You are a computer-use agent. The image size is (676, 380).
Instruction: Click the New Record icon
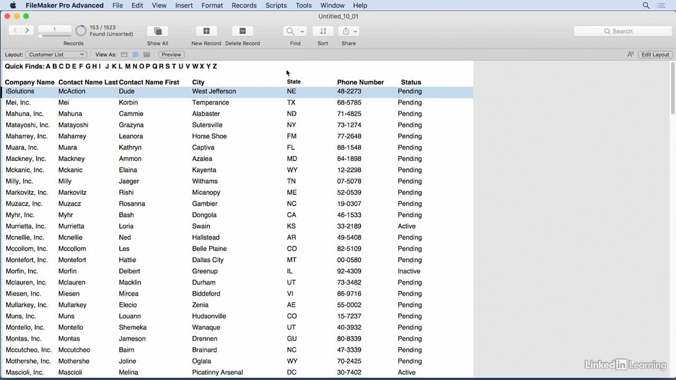[206, 31]
